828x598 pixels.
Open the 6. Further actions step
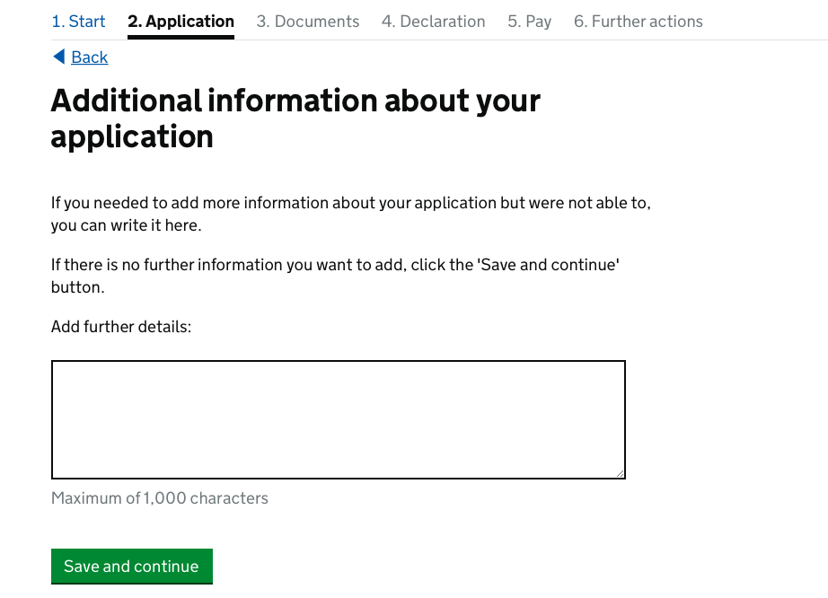(638, 22)
